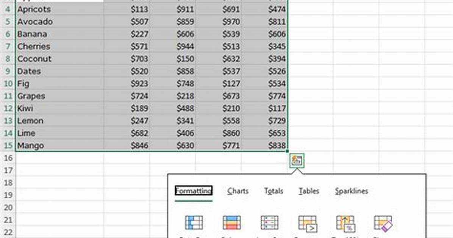Image resolution: width=453 pixels, height=238 pixels.
Task: Select the Mango cell
Action: [60, 146]
